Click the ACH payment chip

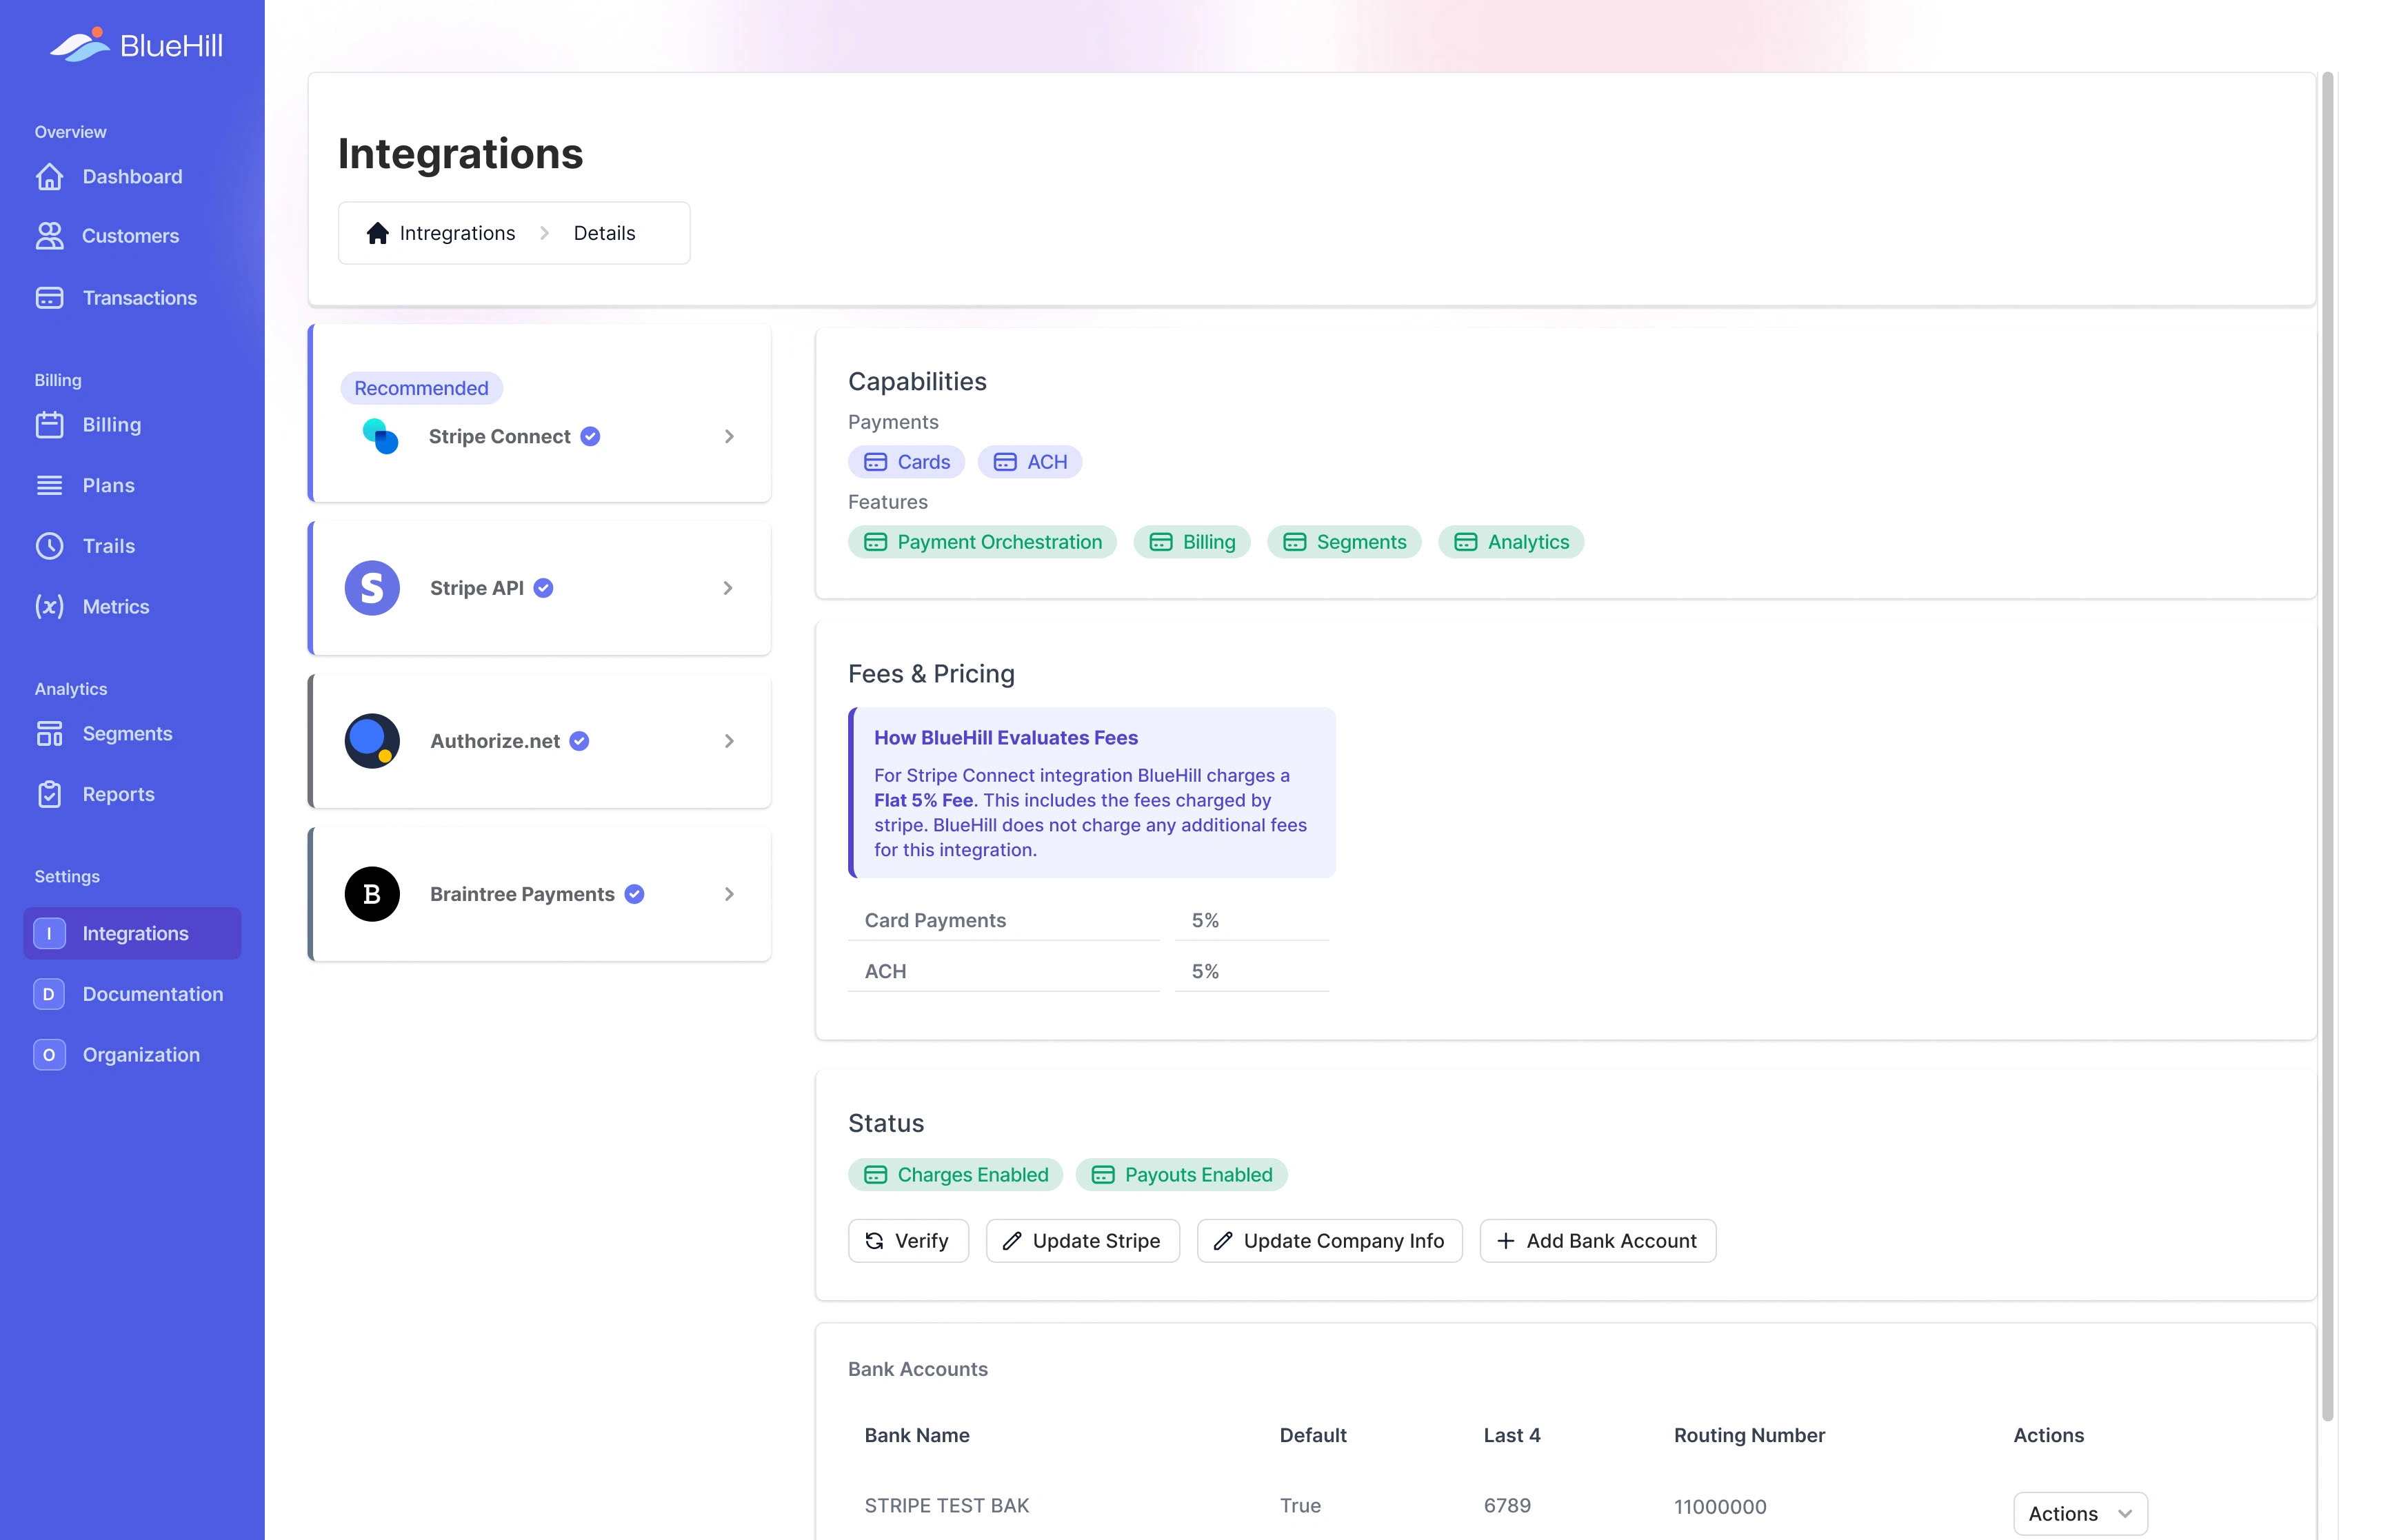1029,462
